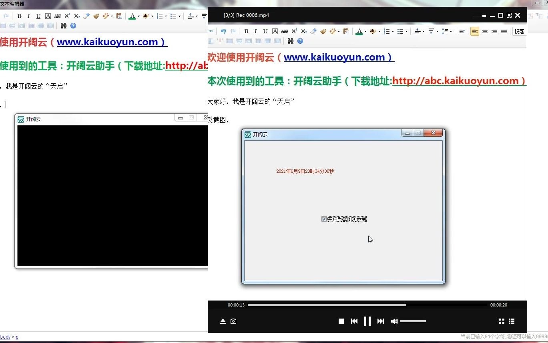Open find binoculars icon in the left editor

click(x=64, y=26)
